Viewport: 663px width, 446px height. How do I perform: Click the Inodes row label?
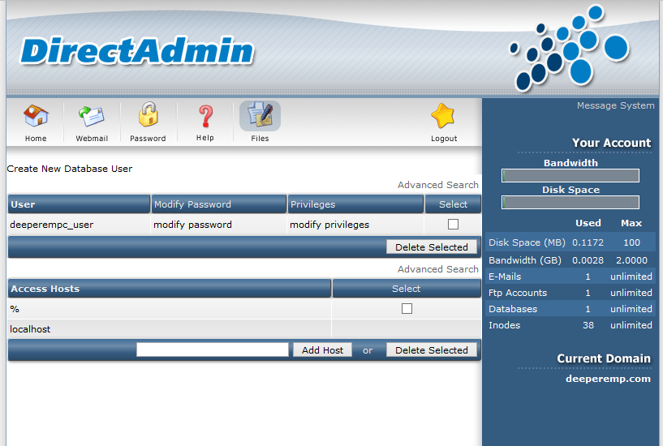tap(505, 325)
